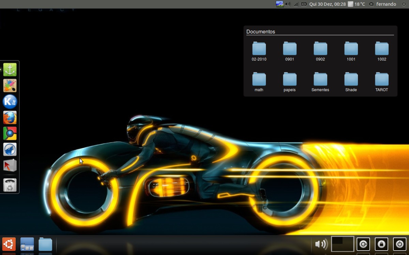The width and height of the screenshot is (409, 255).
Task: Open the 0901 folder
Action: [x=290, y=51]
